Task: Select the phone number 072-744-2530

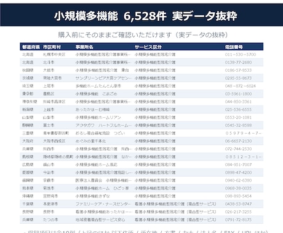Action: click(238, 149)
